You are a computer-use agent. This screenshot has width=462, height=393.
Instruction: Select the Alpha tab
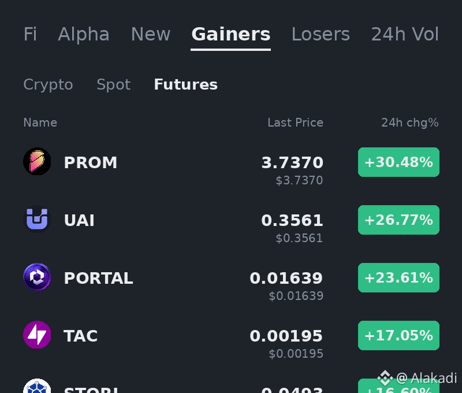(84, 34)
